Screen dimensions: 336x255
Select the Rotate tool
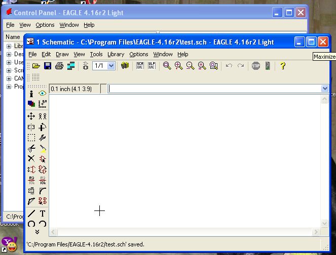(43, 127)
